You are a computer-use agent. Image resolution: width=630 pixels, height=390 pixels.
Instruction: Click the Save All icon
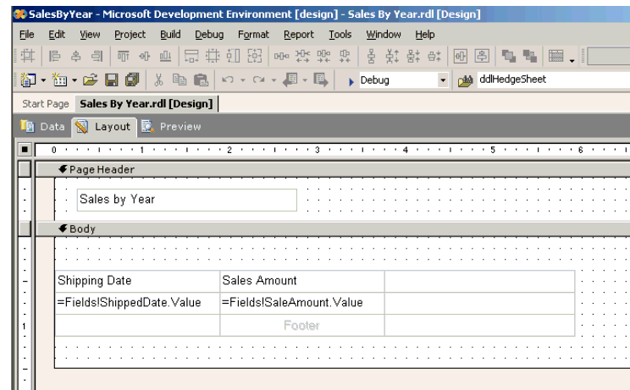click(130, 80)
